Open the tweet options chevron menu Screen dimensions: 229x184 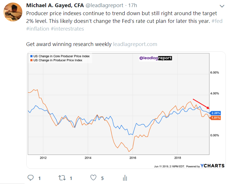click(x=222, y=6)
